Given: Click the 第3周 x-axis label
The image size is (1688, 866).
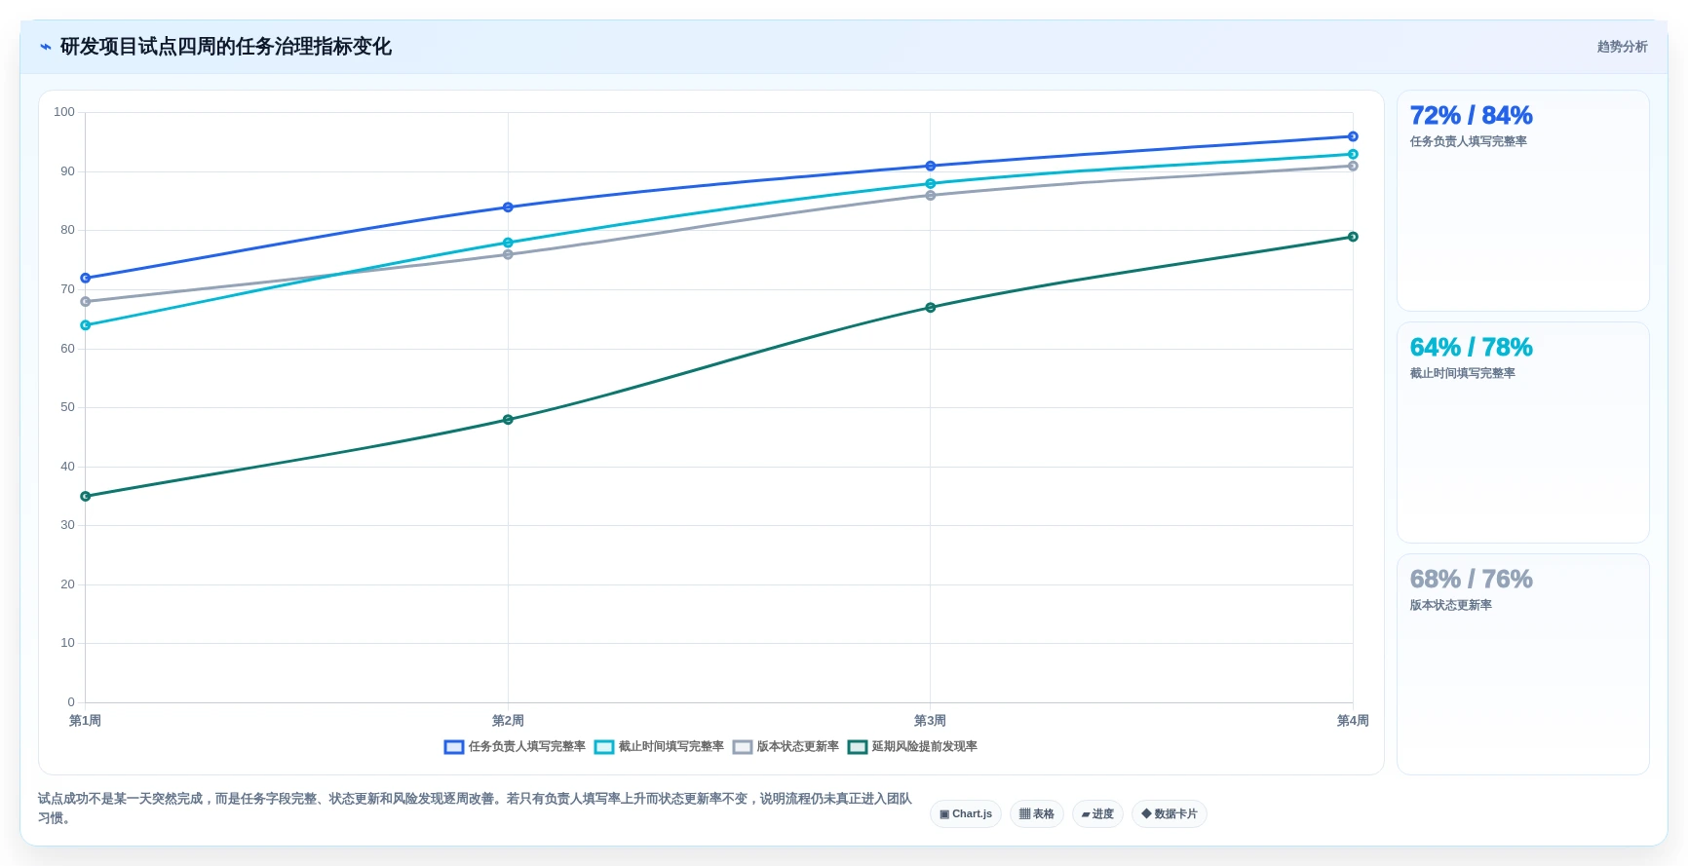Looking at the screenshot, I should point(930,721).
